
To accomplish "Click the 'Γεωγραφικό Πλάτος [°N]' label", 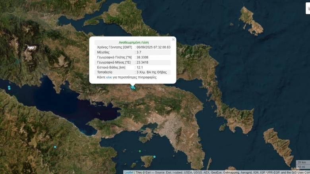I will [x=114, y=57].
